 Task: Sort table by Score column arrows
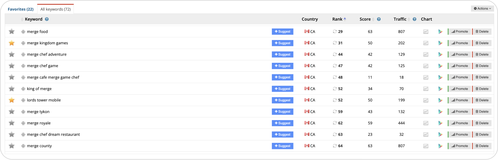[373, 19]
